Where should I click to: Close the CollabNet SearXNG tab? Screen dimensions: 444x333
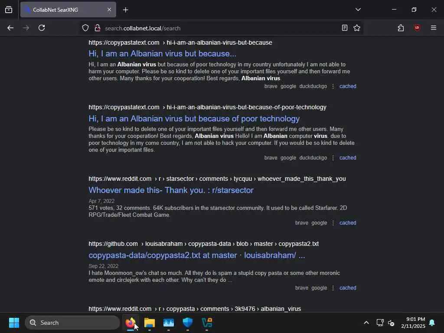[109, 10]
